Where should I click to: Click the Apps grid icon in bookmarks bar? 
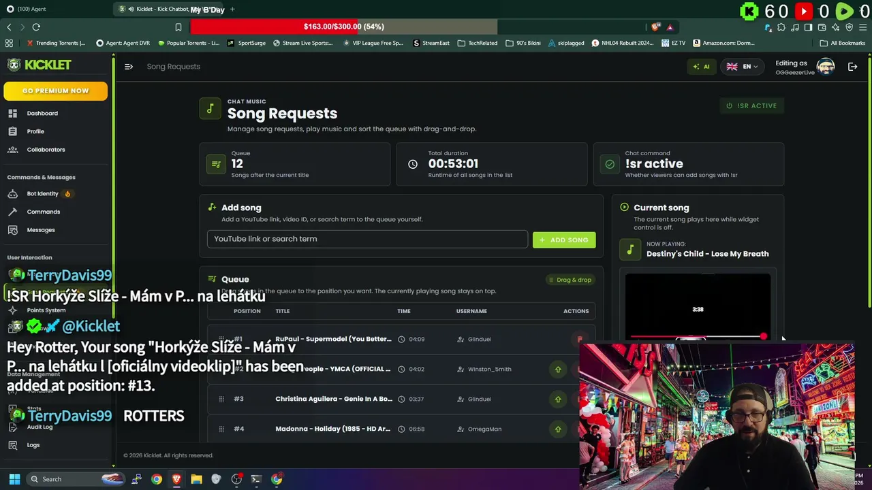9,43
